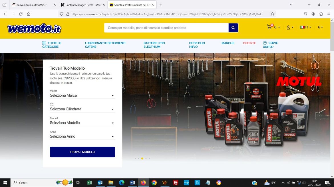Viewport: 334px width, 187px height.
Task: Open Google Chrome from the taskbar
Action: click(154, 182)
